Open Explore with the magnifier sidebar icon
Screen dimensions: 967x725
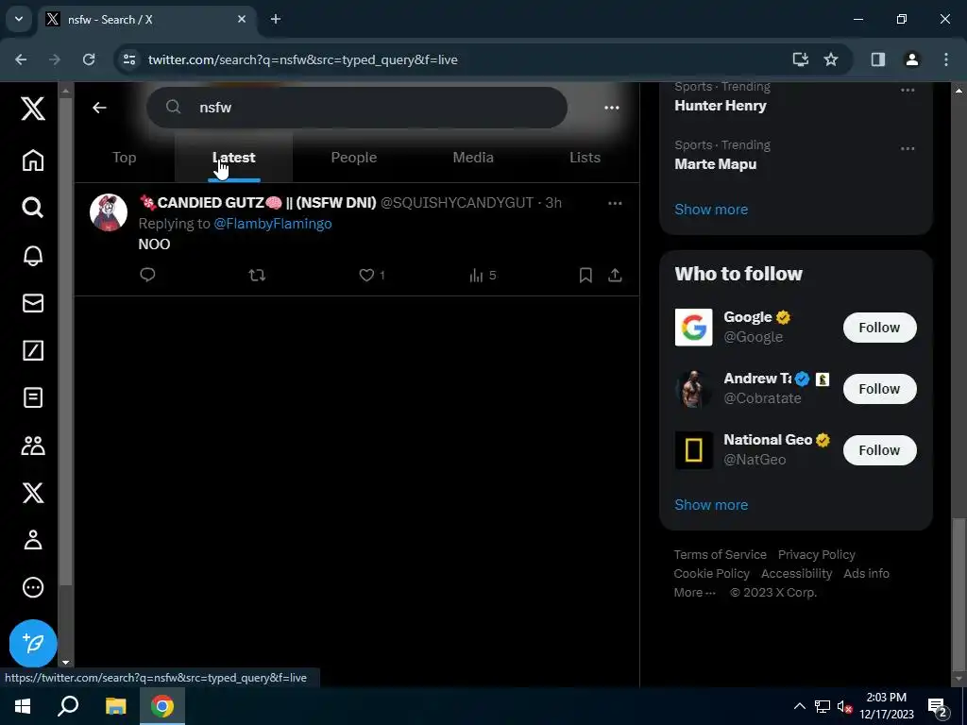(33, 208)
